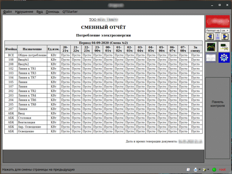Image resolution: width=232 pixels, height=174 pixels.
Task: Click the 20-21ч column header
Action: click(x=65, y=49)
